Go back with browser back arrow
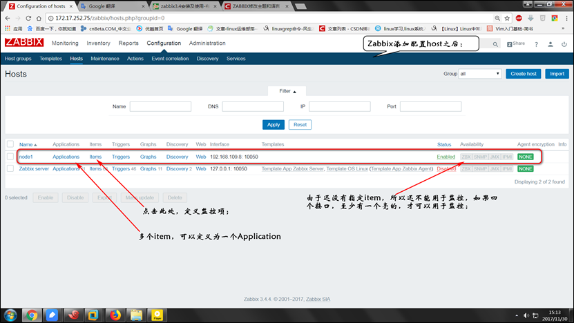Screen dimensions: 574x323 8,18
